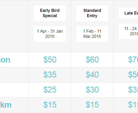Click the Early Bird Special header
This screenshot has width=138, height=113.
50,13
